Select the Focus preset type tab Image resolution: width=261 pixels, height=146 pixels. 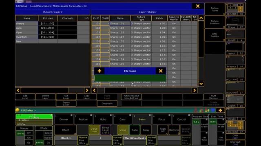pos(162,119)
